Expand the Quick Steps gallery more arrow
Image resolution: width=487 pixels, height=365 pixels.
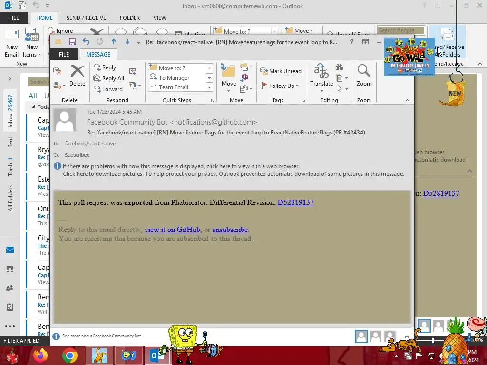click(x=209, y=87)
